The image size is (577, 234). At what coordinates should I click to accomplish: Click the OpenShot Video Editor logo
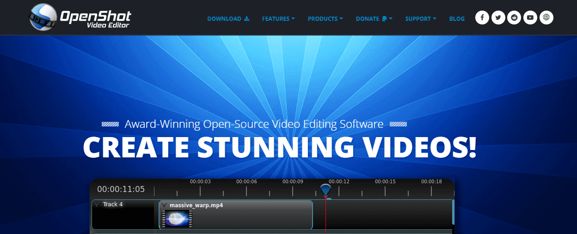pos(80,17)
